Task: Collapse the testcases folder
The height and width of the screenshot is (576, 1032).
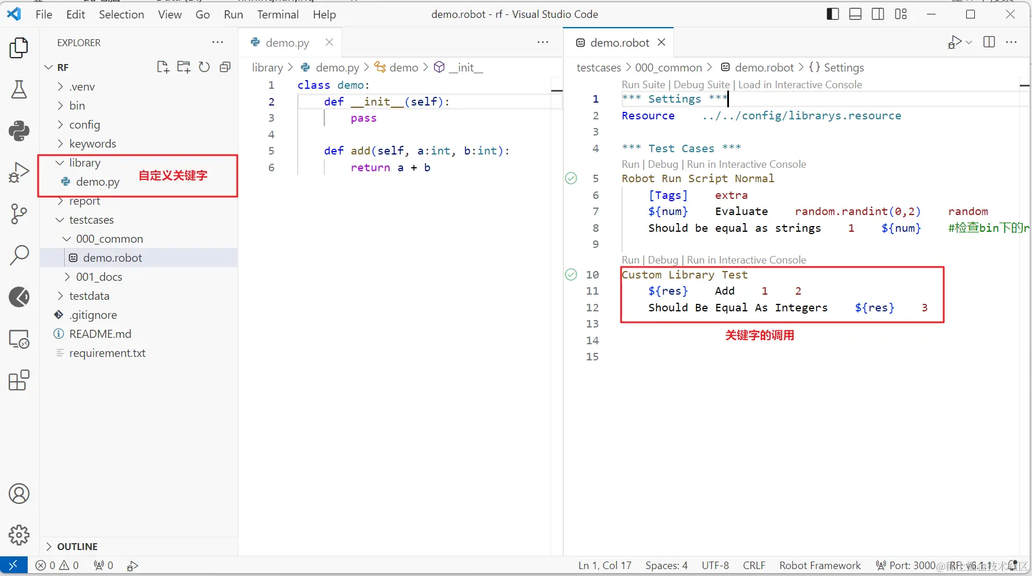Action: pyautogui.click(x=60, y=220)
